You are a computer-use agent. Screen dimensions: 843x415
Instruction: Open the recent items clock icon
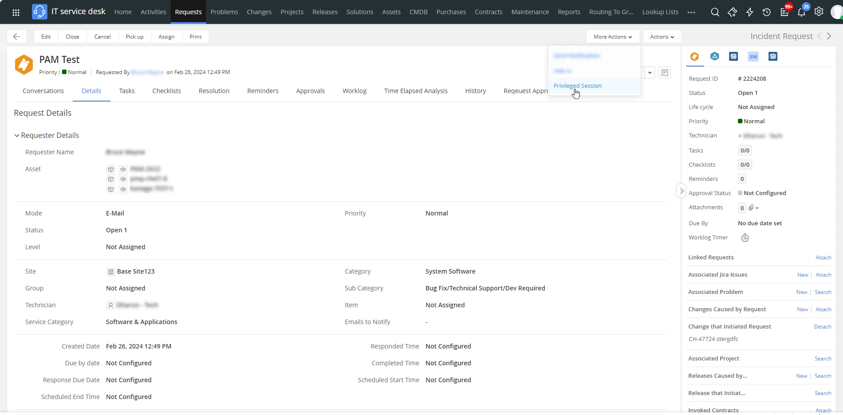pos(767,12)
